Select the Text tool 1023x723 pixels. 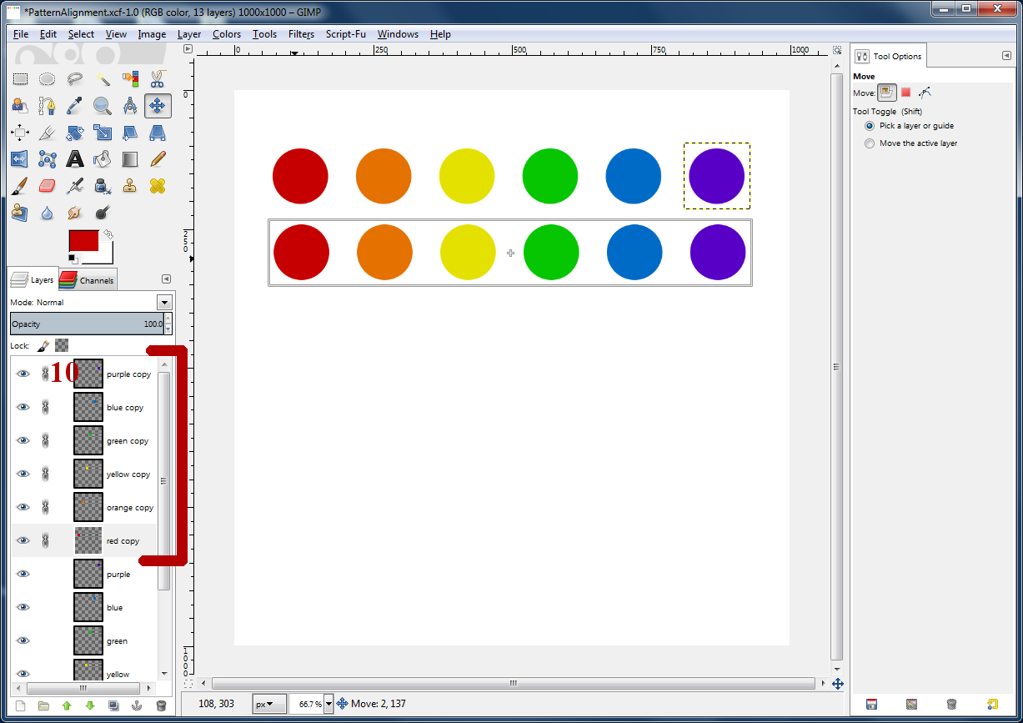(75, 159)
